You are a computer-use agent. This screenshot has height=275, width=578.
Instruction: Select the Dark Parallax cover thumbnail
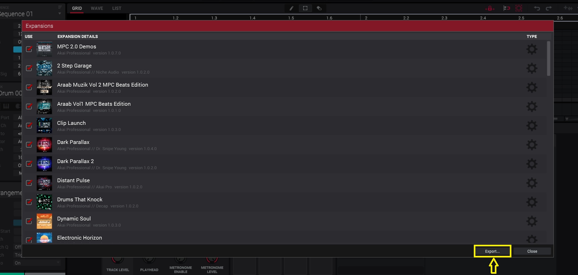(44, 145)
